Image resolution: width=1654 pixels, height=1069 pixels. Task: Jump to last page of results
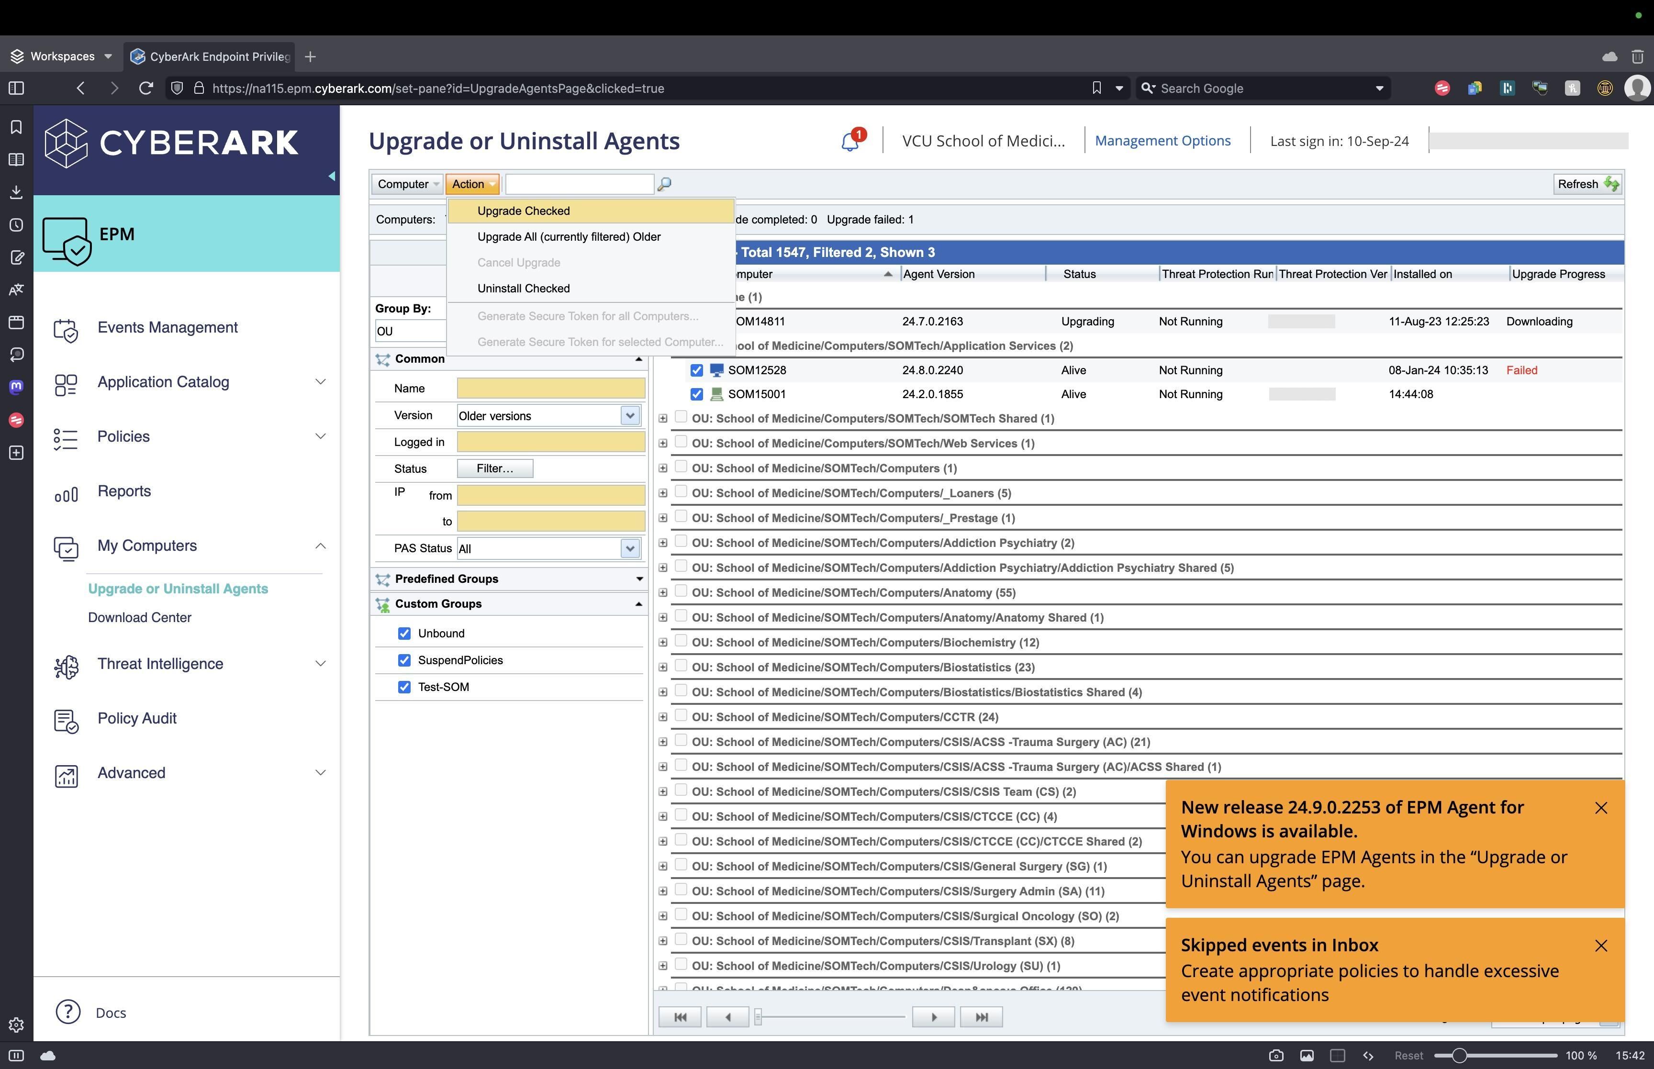981,1017
